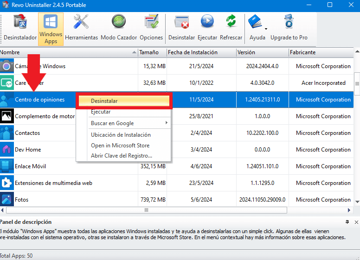
Task: Close the Panel de descripción
Action: tap(356, 222)
